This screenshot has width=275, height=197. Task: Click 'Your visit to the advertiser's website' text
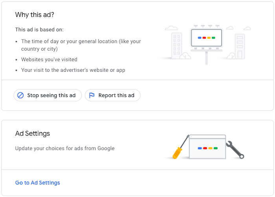73,70
